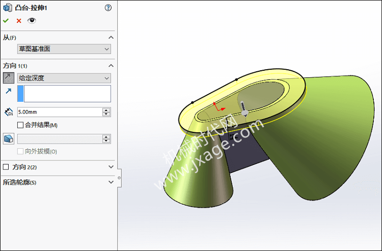The image size is (382, 251).
Task: Click the reverse direction button
Action: click(9, 78)
